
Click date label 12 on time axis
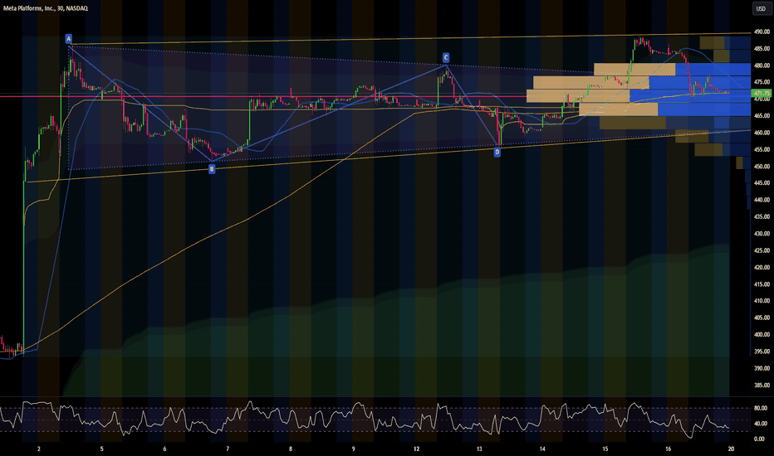417,449
